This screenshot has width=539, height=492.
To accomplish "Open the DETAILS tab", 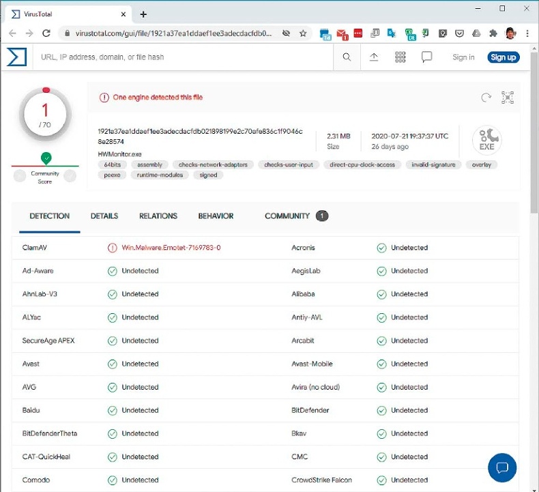I will (104, 216).
